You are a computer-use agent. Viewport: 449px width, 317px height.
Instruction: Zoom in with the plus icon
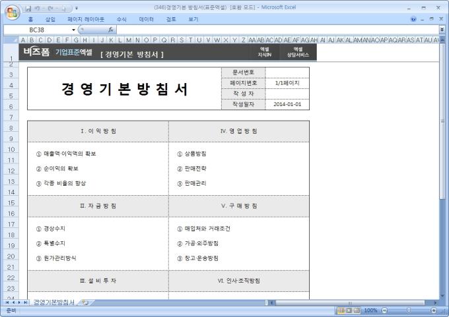(433, 310)
